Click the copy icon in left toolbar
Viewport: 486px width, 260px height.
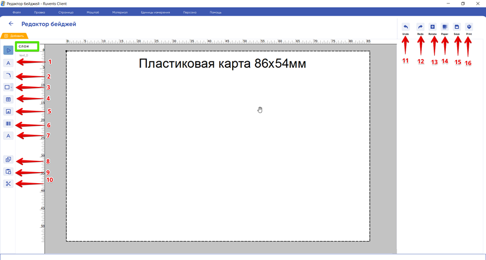[x=8, y=160]
